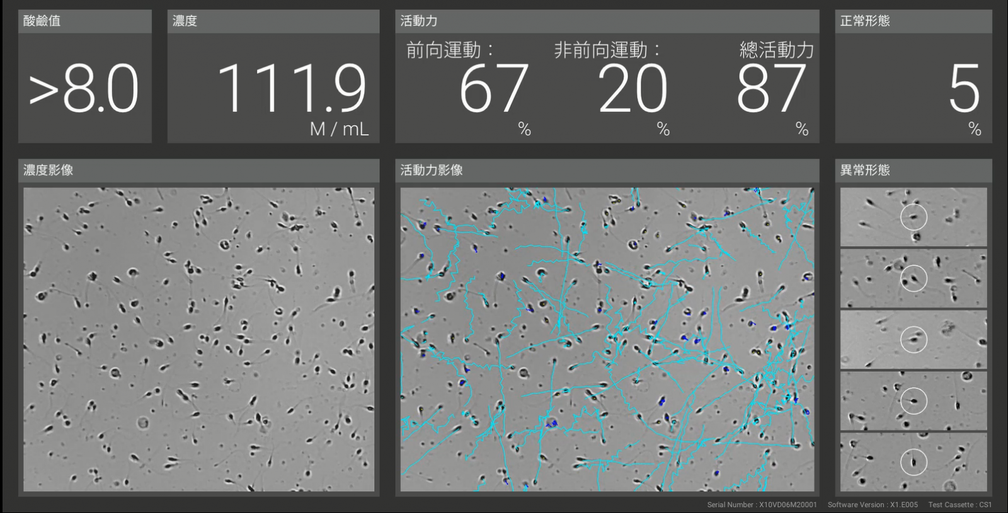Select the 活動力影像 panel title
1008x513 pixels.
coord(432,170)
